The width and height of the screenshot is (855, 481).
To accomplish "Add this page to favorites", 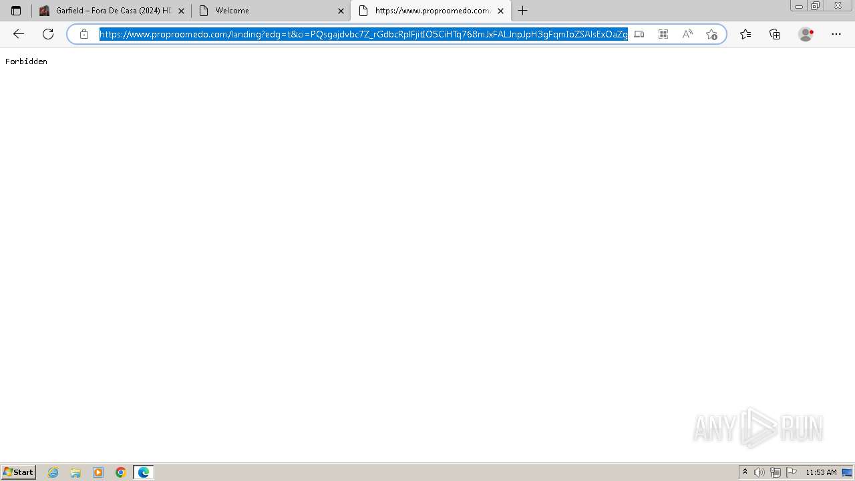I will (711, 34).
